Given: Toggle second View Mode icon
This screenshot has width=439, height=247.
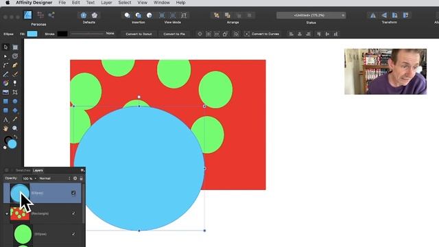Looking at the screenshot, I should click(x=173, y=15).
